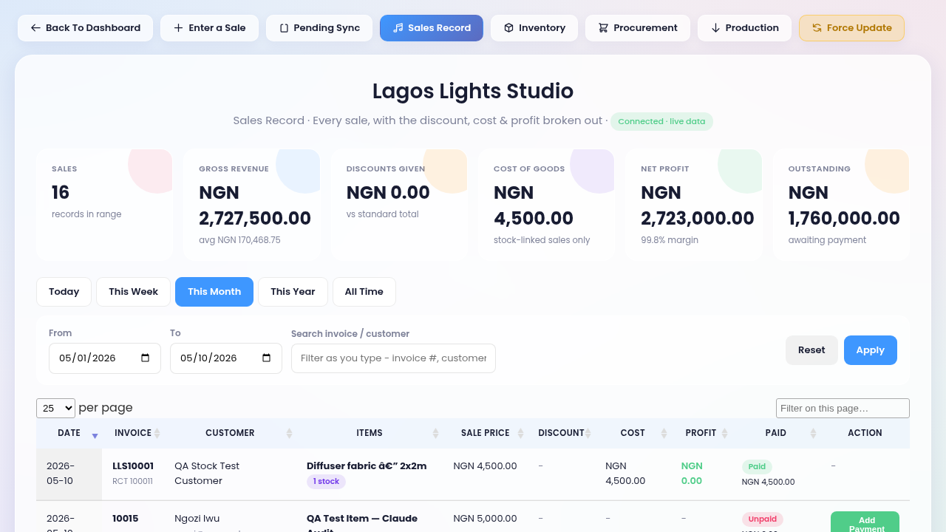Image resolution: width=946 pixels, height=532 pixels.
Task: Click the Add Payment button for invoice 10015
Action: [x=865, y=523]
